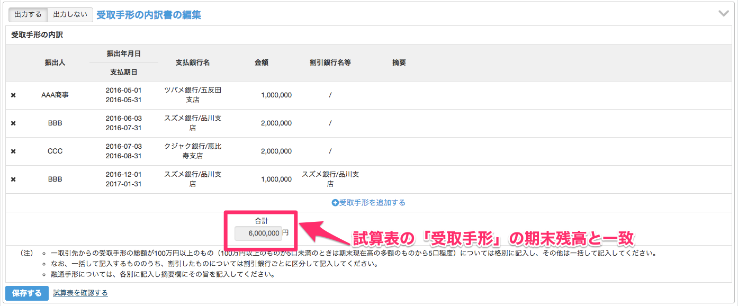Open the 試算表を確認する link
The width and height of the screenshot is (738, 306).
pos(80,293)
